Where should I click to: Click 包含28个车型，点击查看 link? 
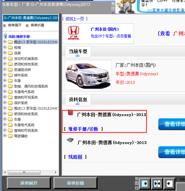[111, 36]
